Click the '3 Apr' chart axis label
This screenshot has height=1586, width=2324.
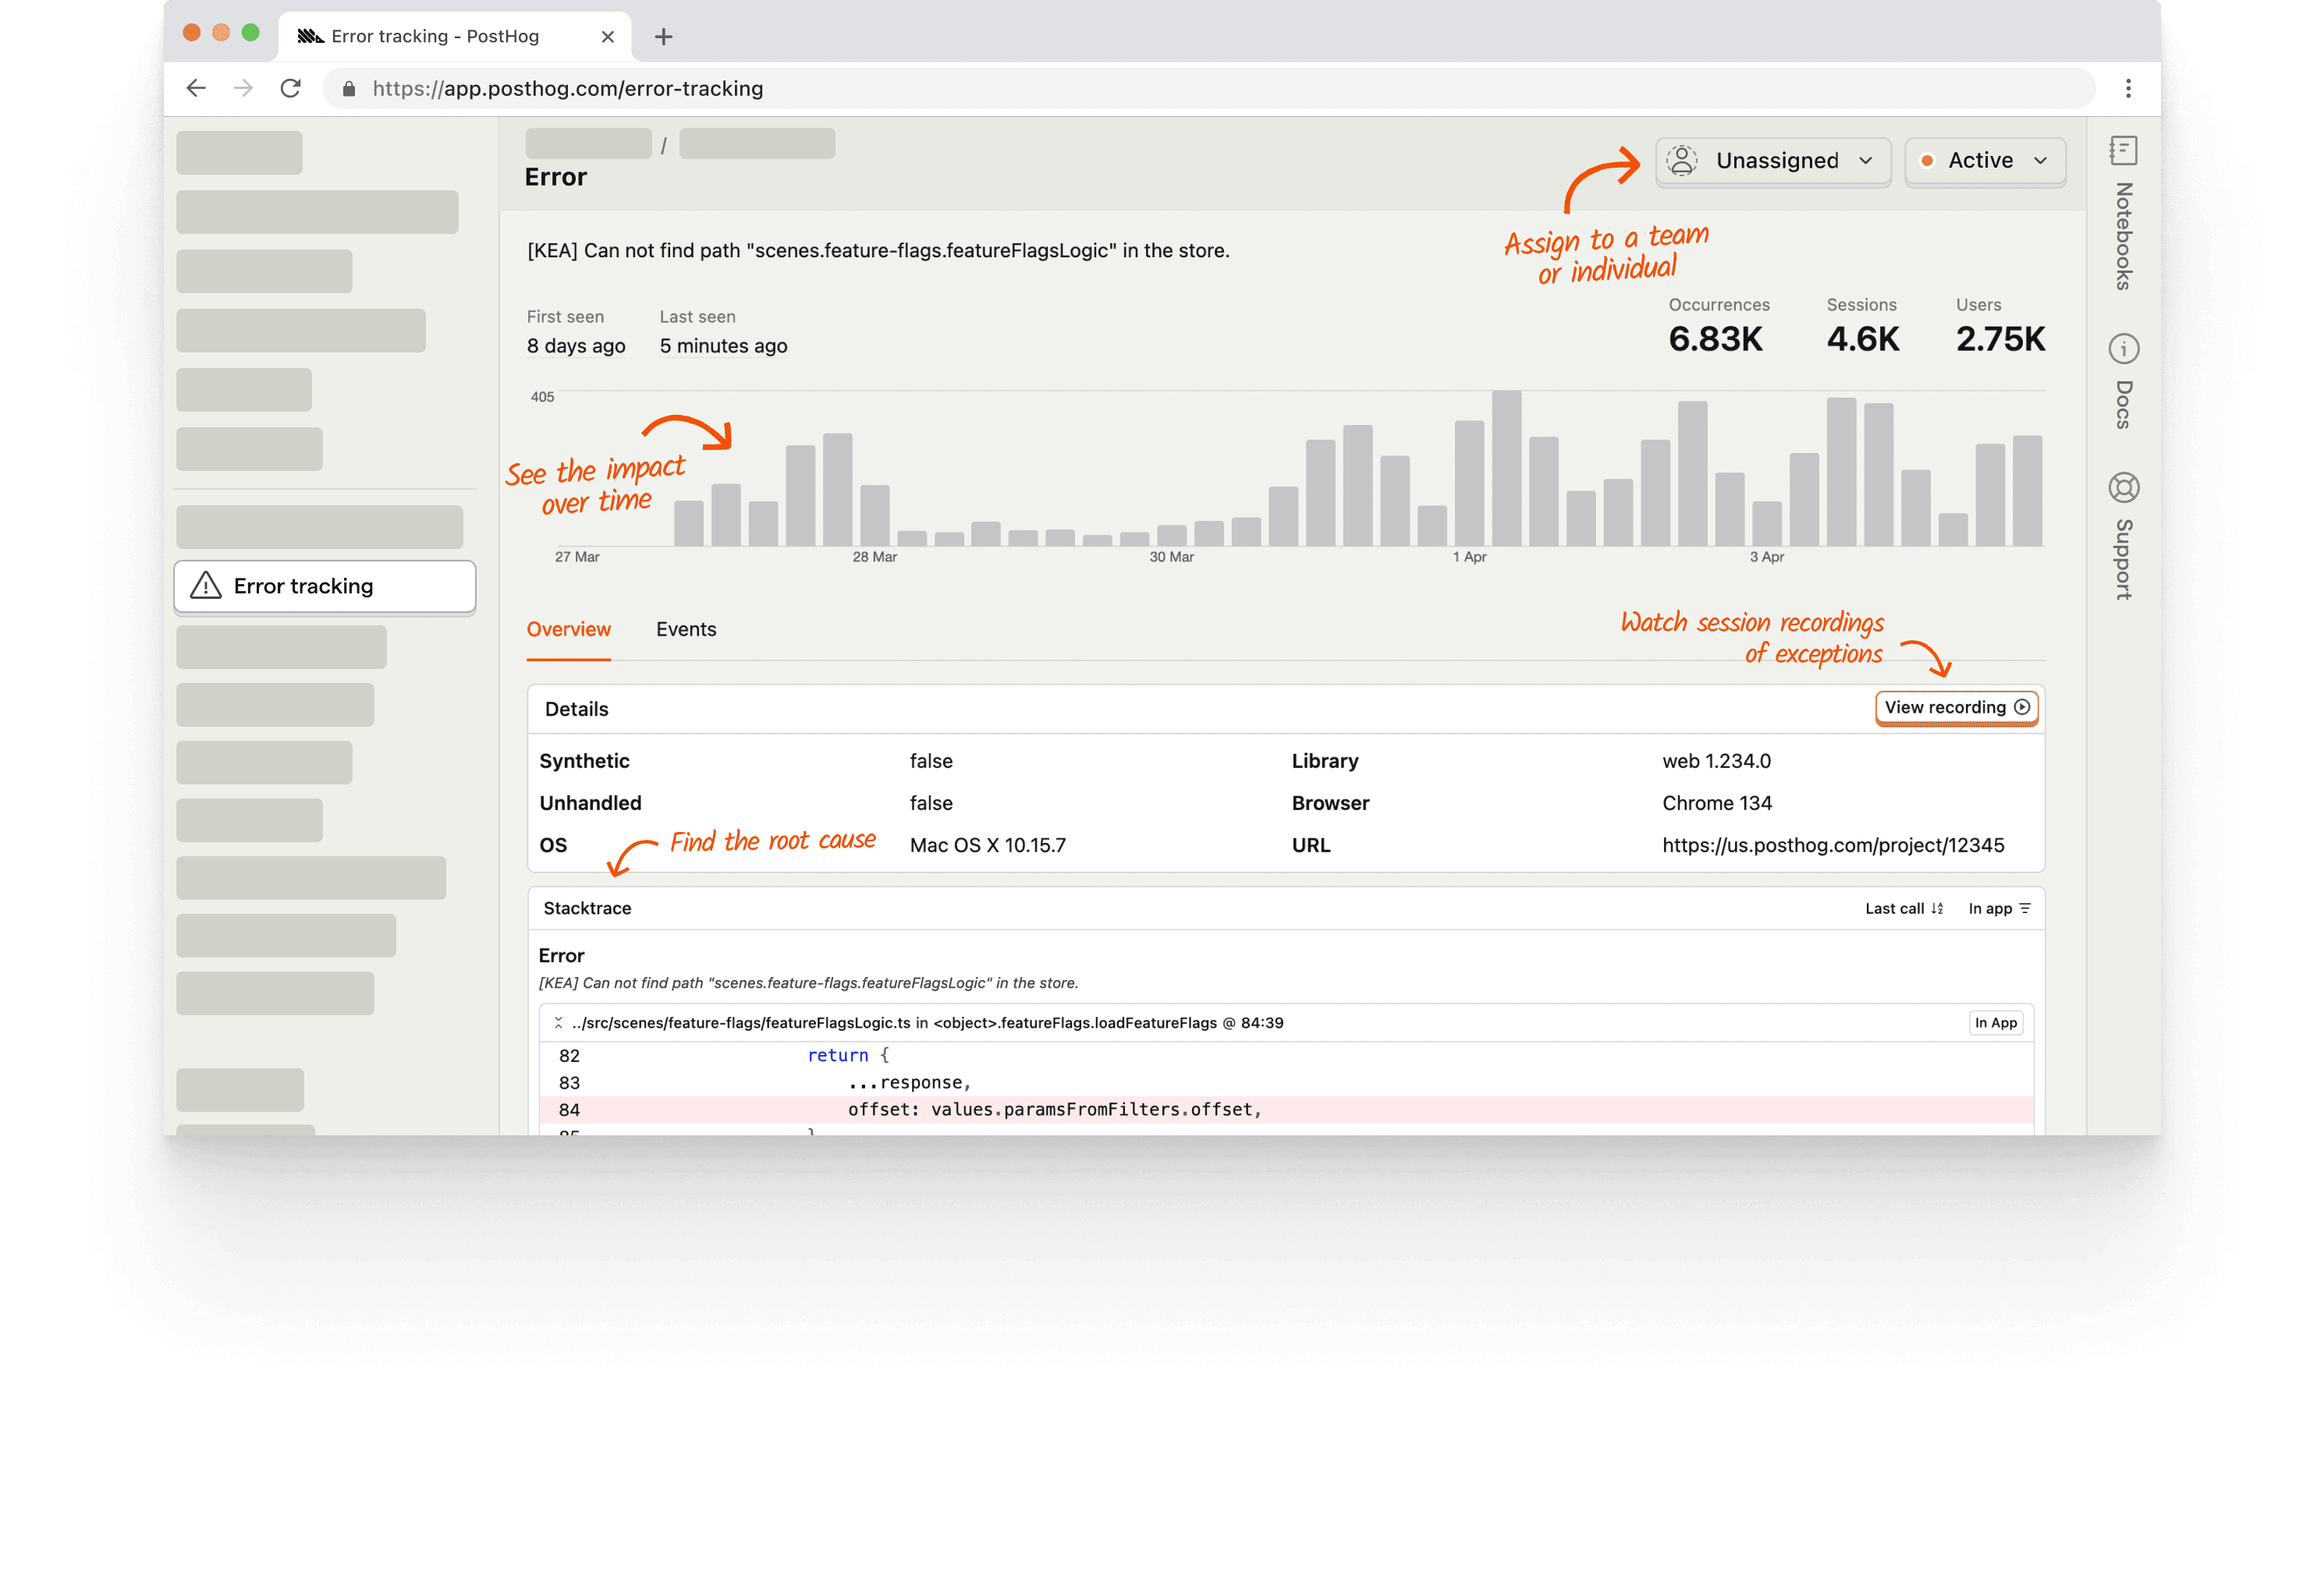tap(1766, 558)
